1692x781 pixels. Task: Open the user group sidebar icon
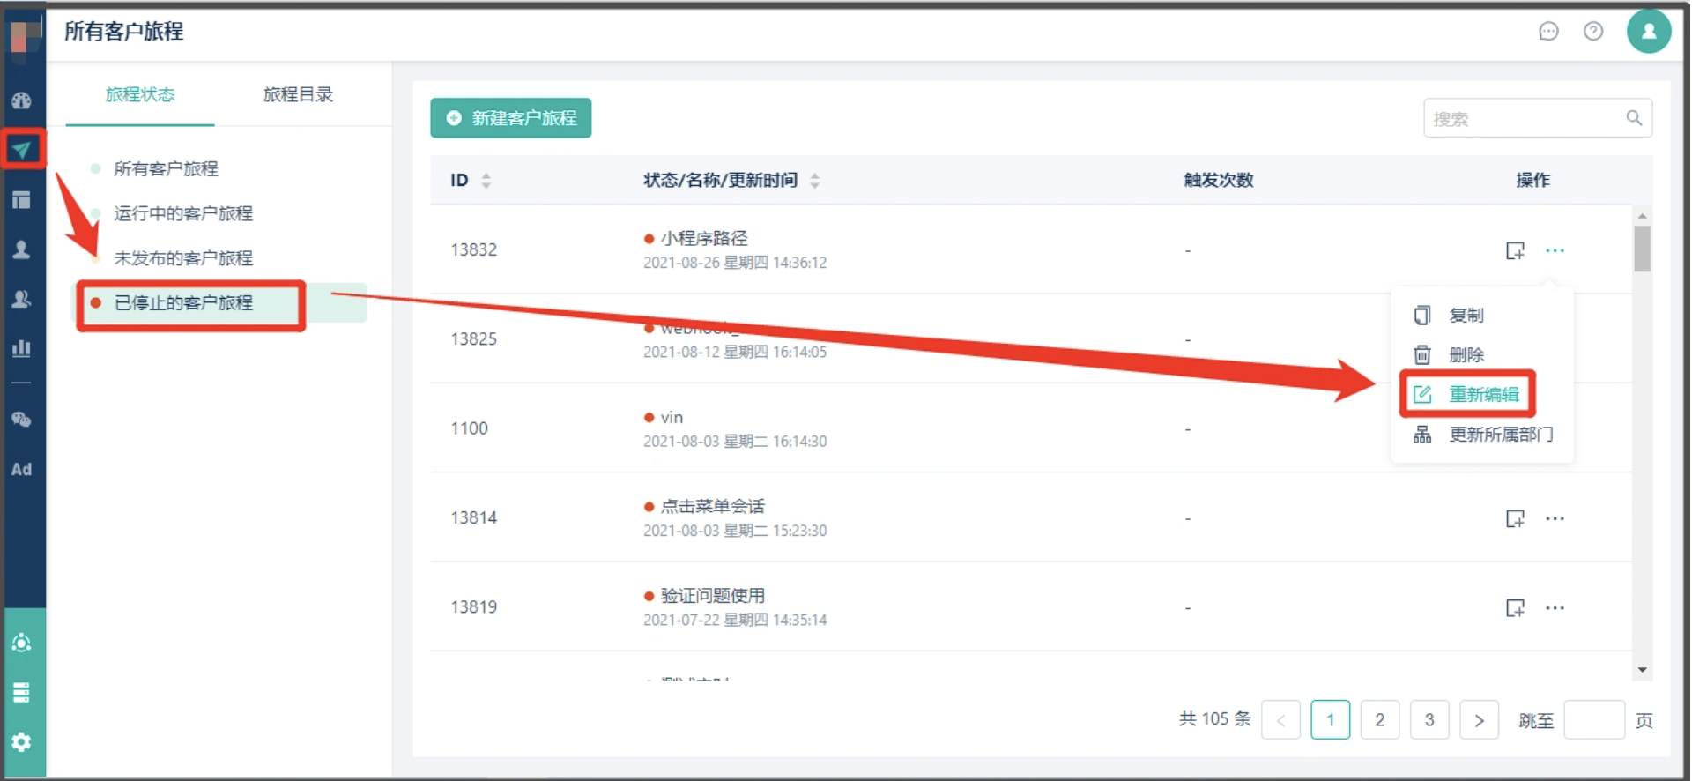(21, 299)
